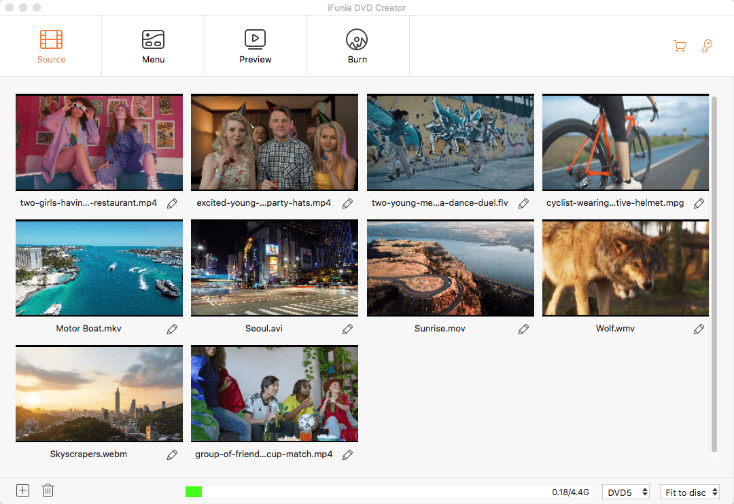The height and width of the screenshot is (504, 734).
Task: Open editor for Wolf.wmv via pencil icon
Action: pyautogui.click(x=699, y=329)
